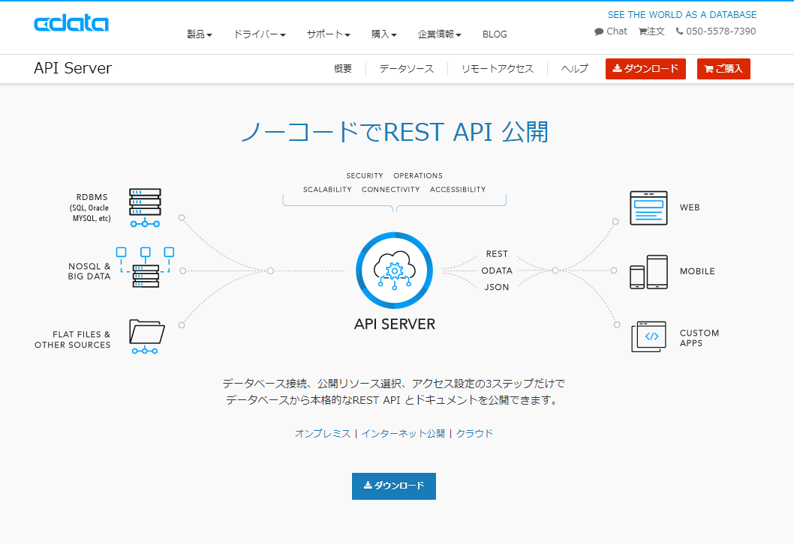Click the Flat Files folder icon

(146, 336)
